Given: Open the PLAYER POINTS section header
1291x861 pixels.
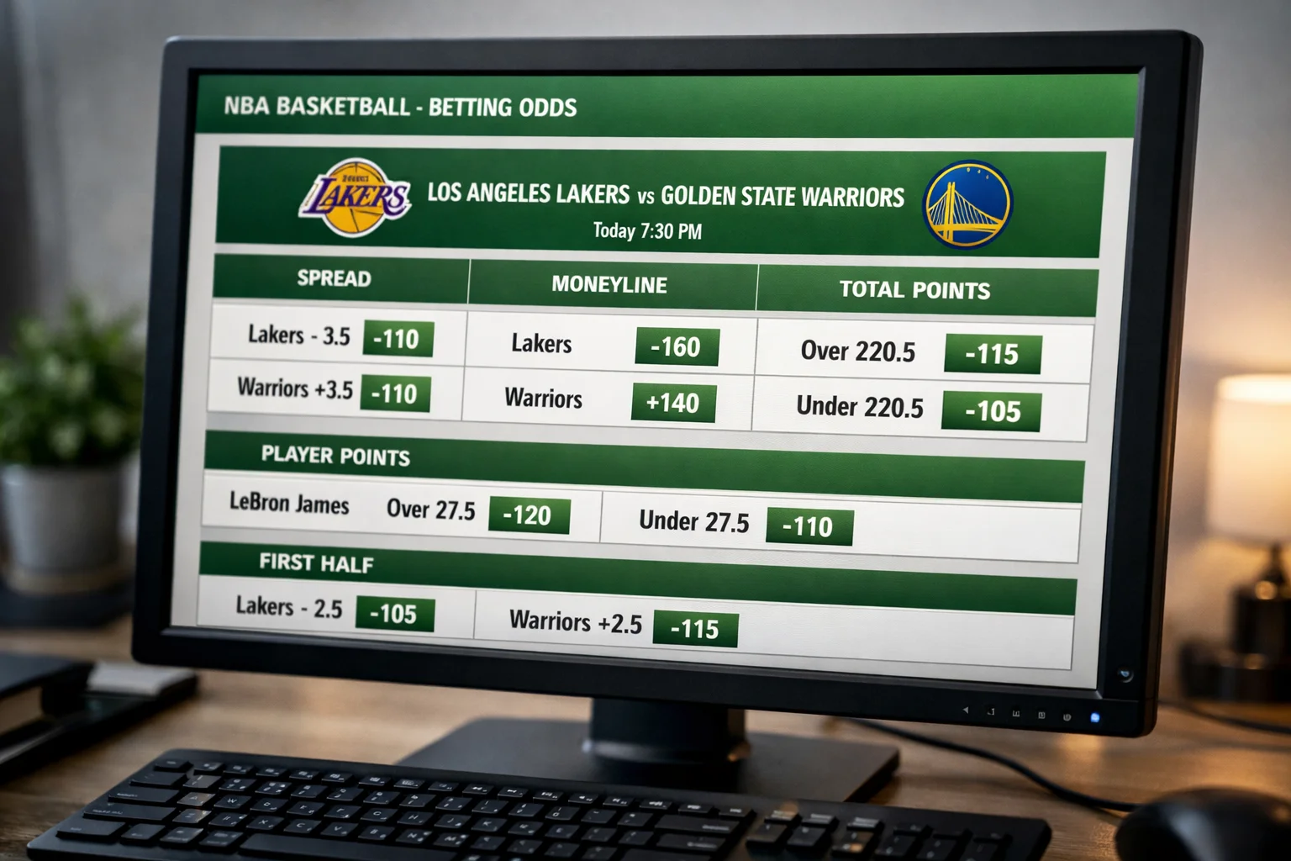Looking at the screenshot, I should (335, 456).
